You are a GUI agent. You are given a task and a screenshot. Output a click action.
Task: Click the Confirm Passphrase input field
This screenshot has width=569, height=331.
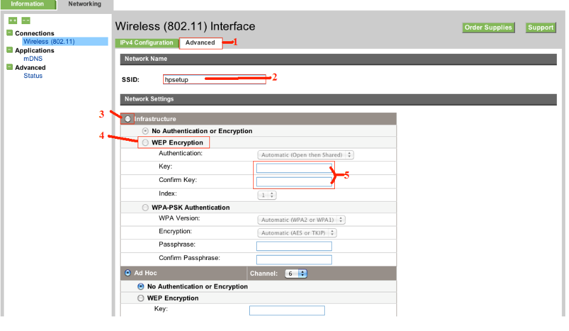click(294, 259)
